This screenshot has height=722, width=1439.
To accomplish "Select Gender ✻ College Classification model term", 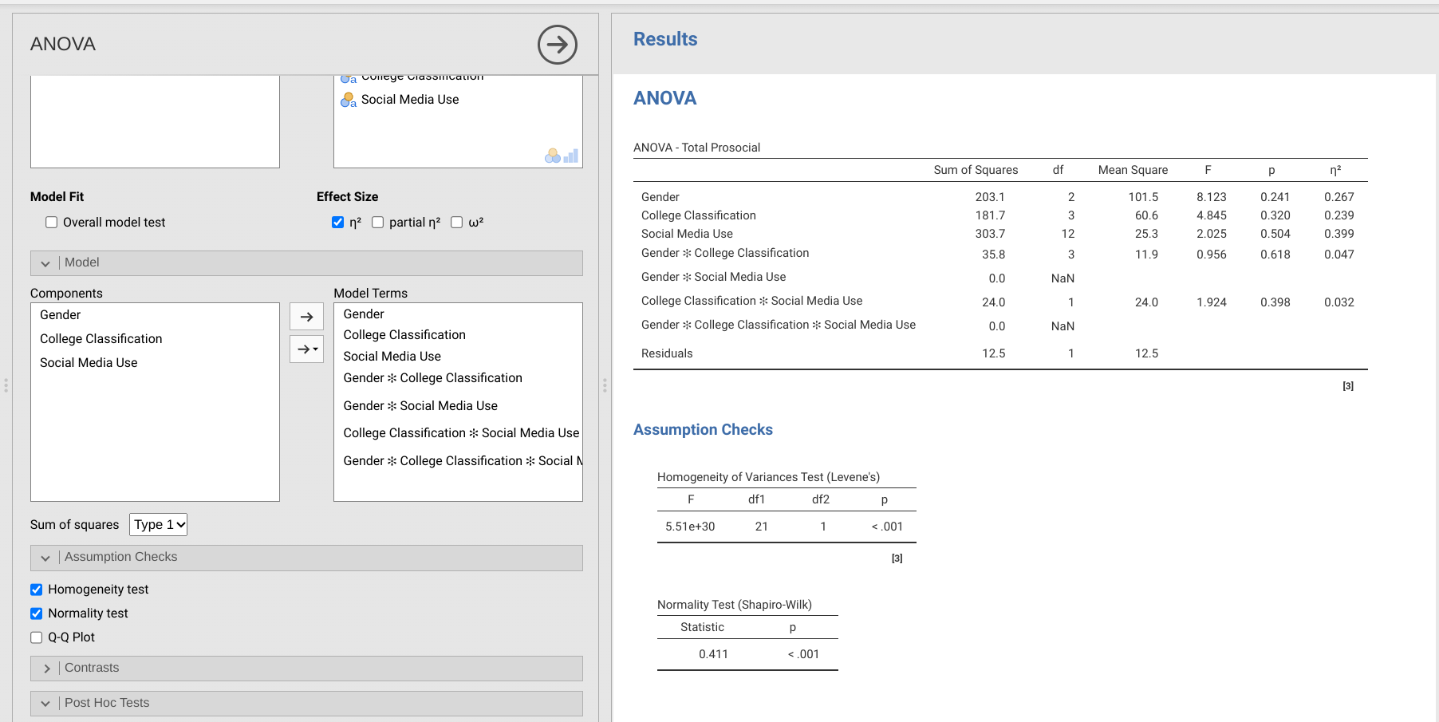I will 432,378.
